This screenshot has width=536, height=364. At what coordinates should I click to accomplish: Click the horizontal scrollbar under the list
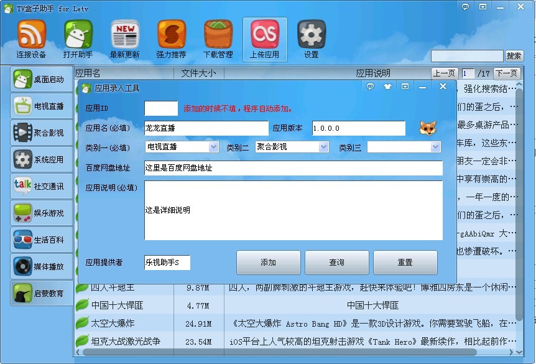279,352
